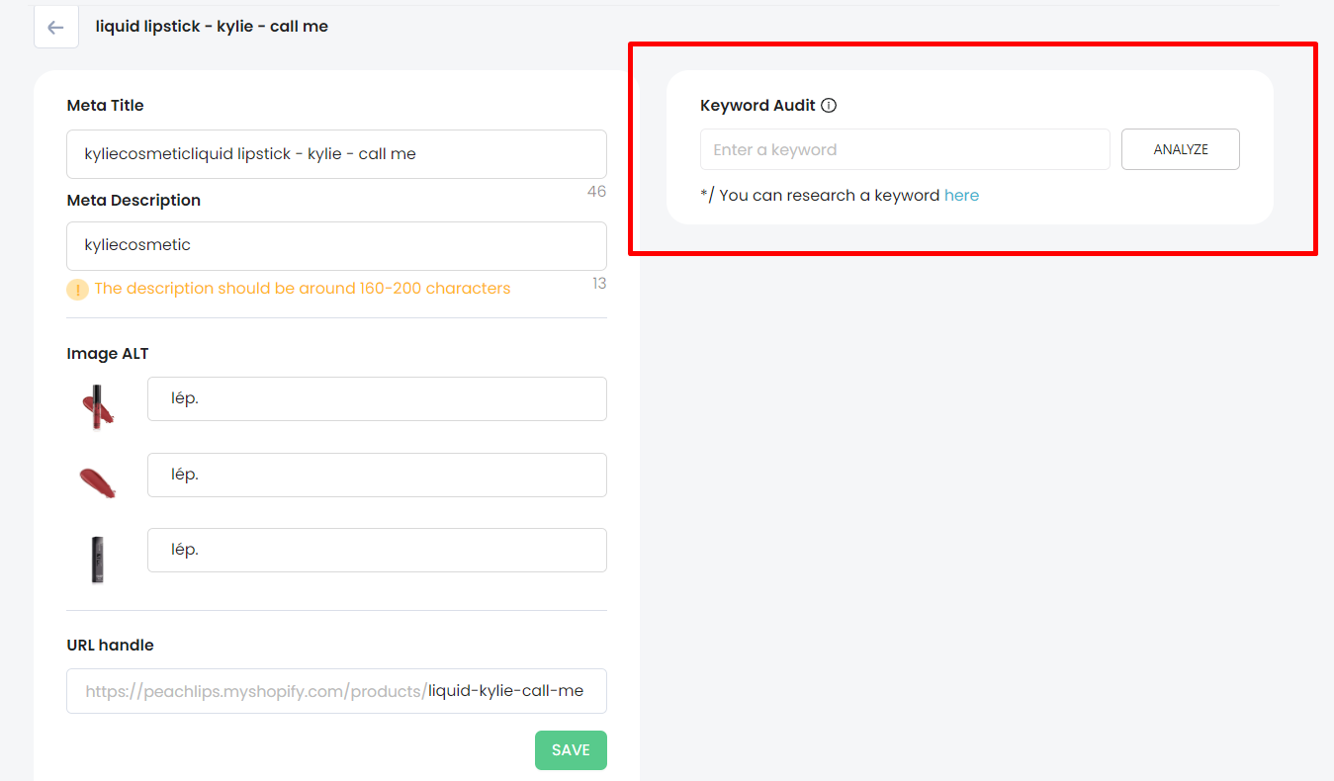Focus the Meta Title input field

[336, 154]
